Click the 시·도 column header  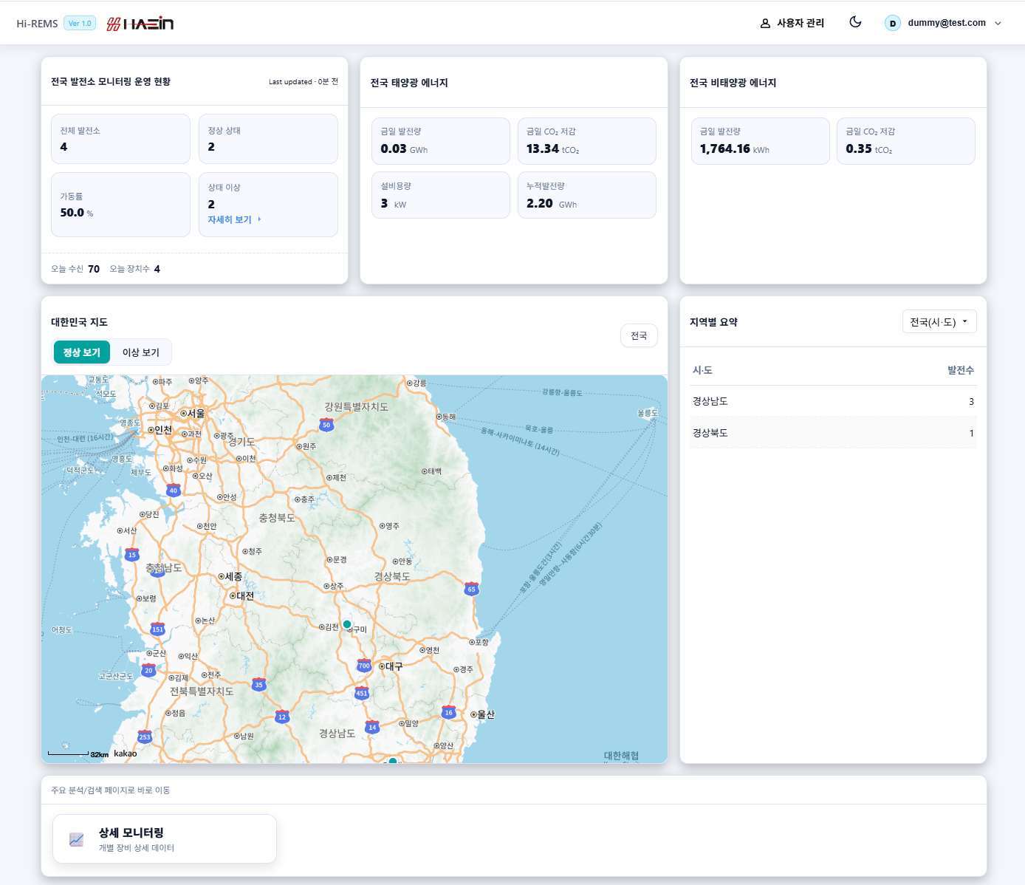pos(702,370)
